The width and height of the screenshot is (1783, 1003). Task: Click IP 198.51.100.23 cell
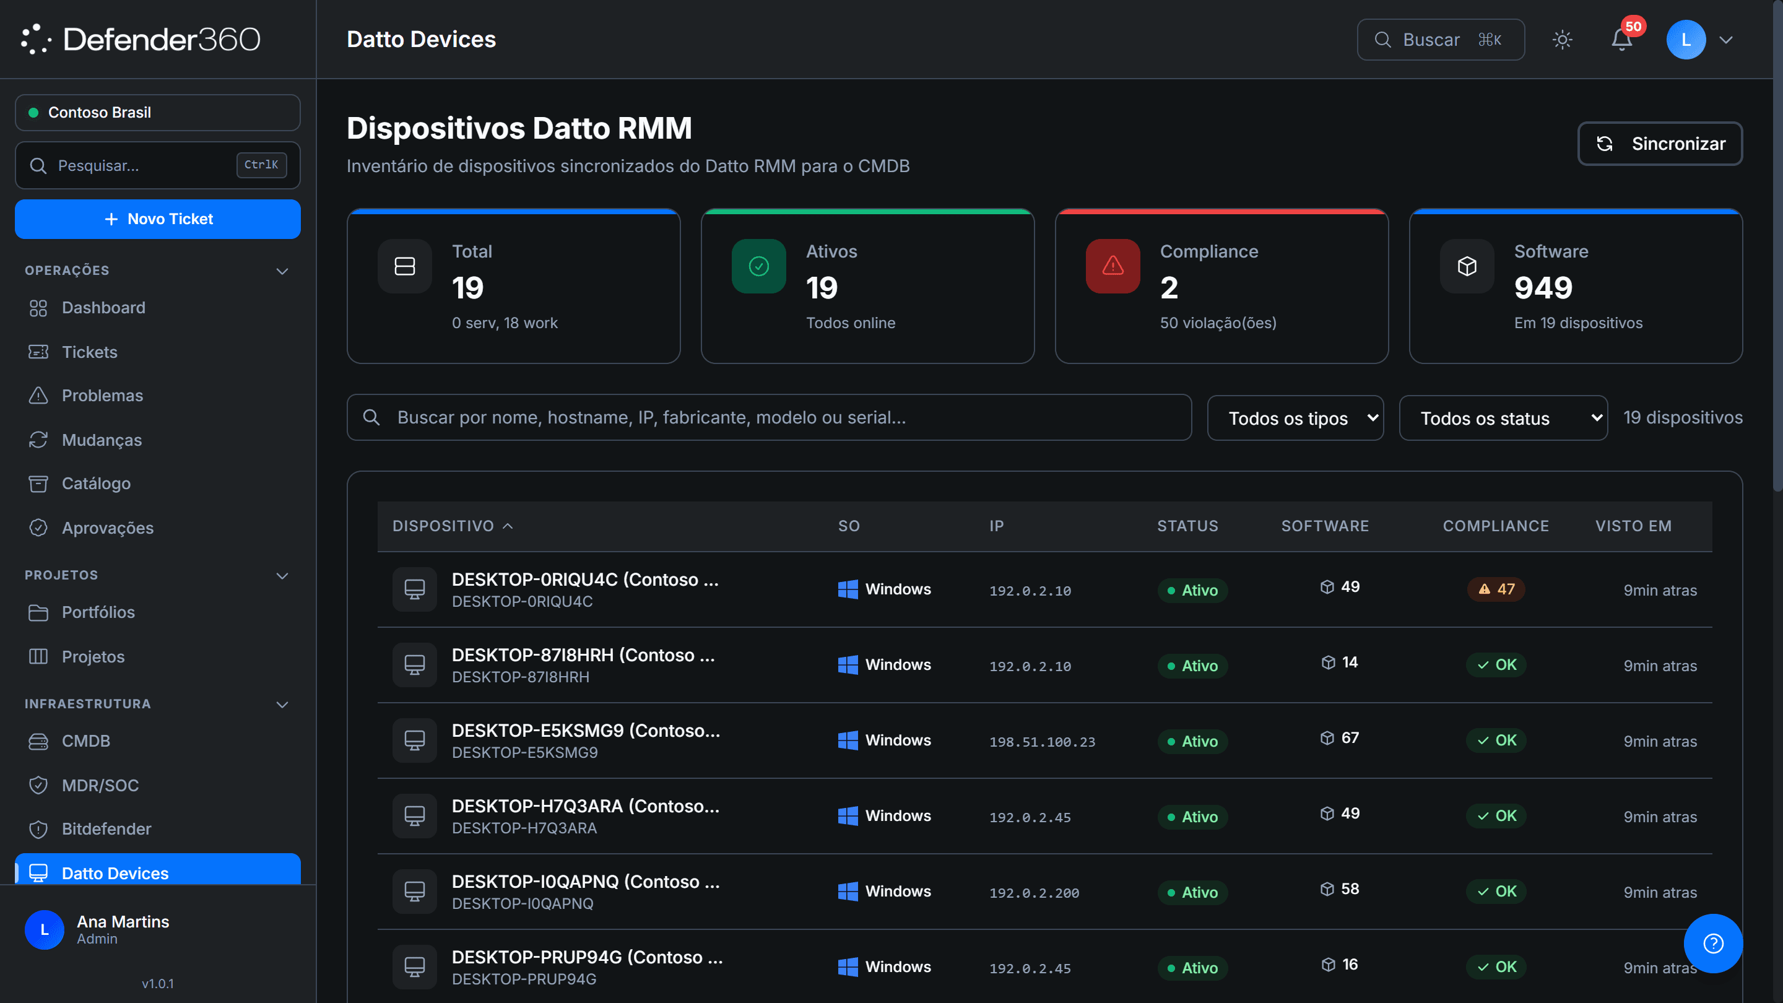[1043, 741]
